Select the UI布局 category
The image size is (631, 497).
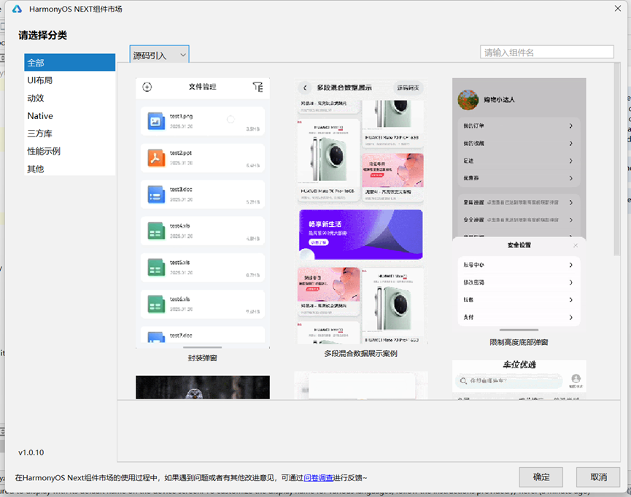coord(69,80)
